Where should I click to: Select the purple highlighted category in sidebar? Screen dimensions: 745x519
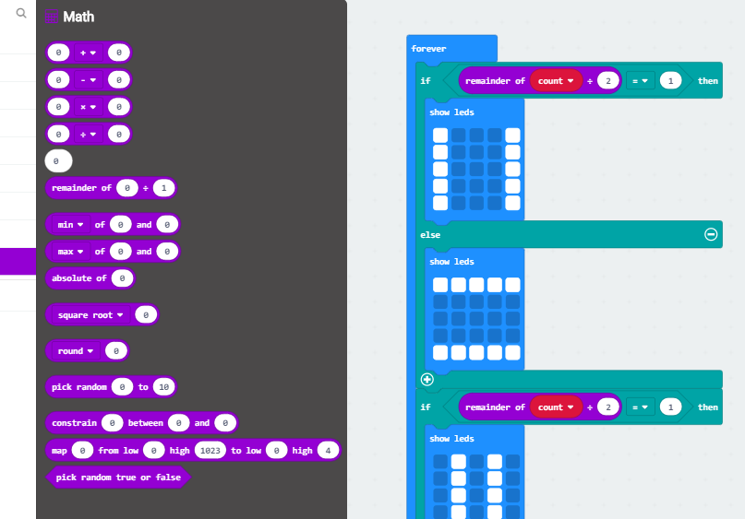click(x=18, y=262)
